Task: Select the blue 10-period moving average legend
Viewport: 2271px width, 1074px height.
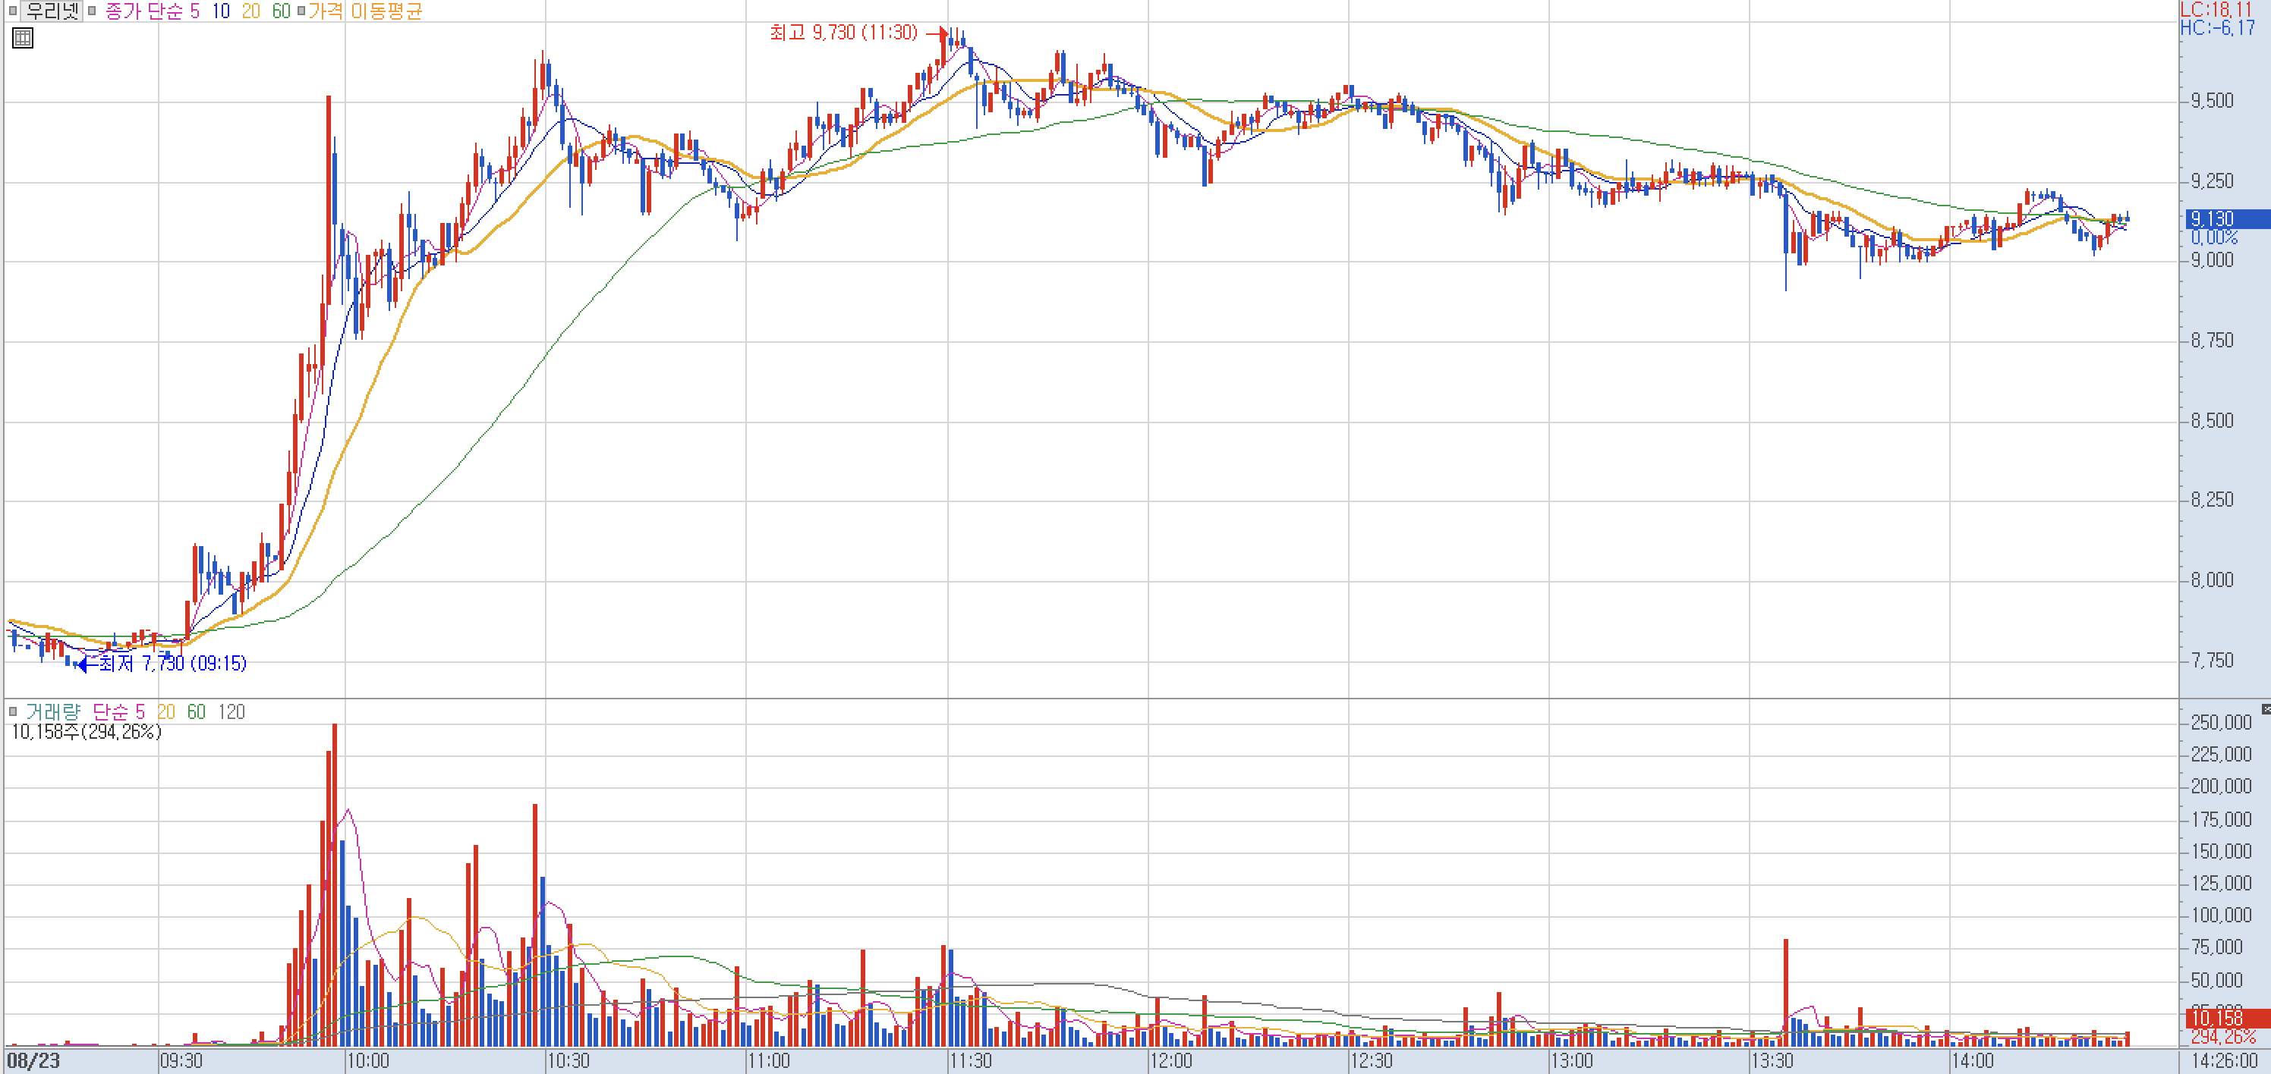Action: [220, 11]
